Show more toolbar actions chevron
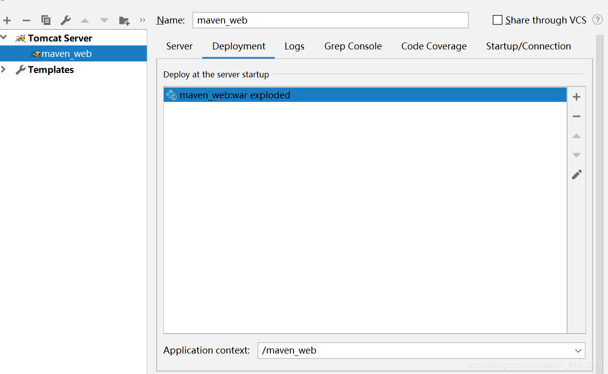Viewport: 608px width, 374px height. (x=143, y=20)
